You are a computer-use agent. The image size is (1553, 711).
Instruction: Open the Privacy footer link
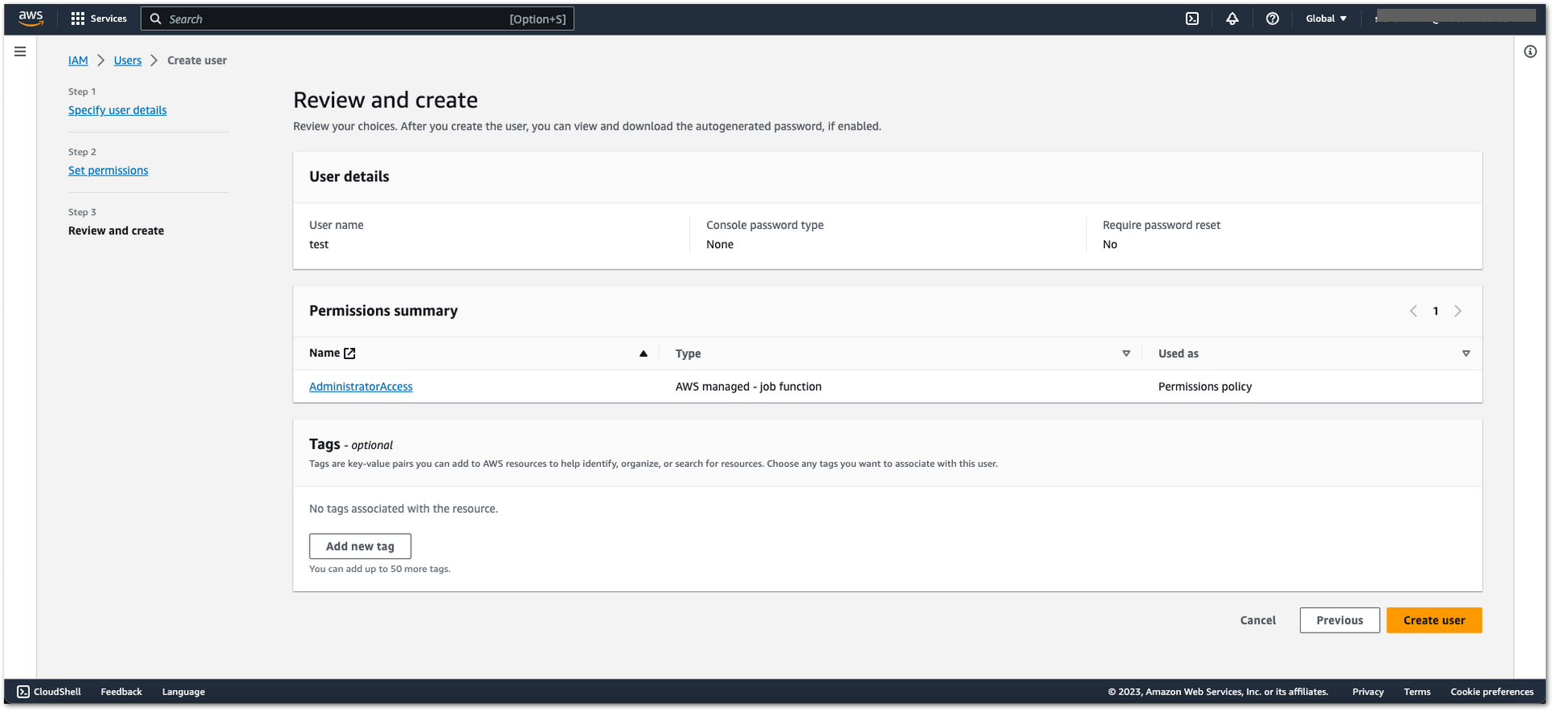point(1368,692)
